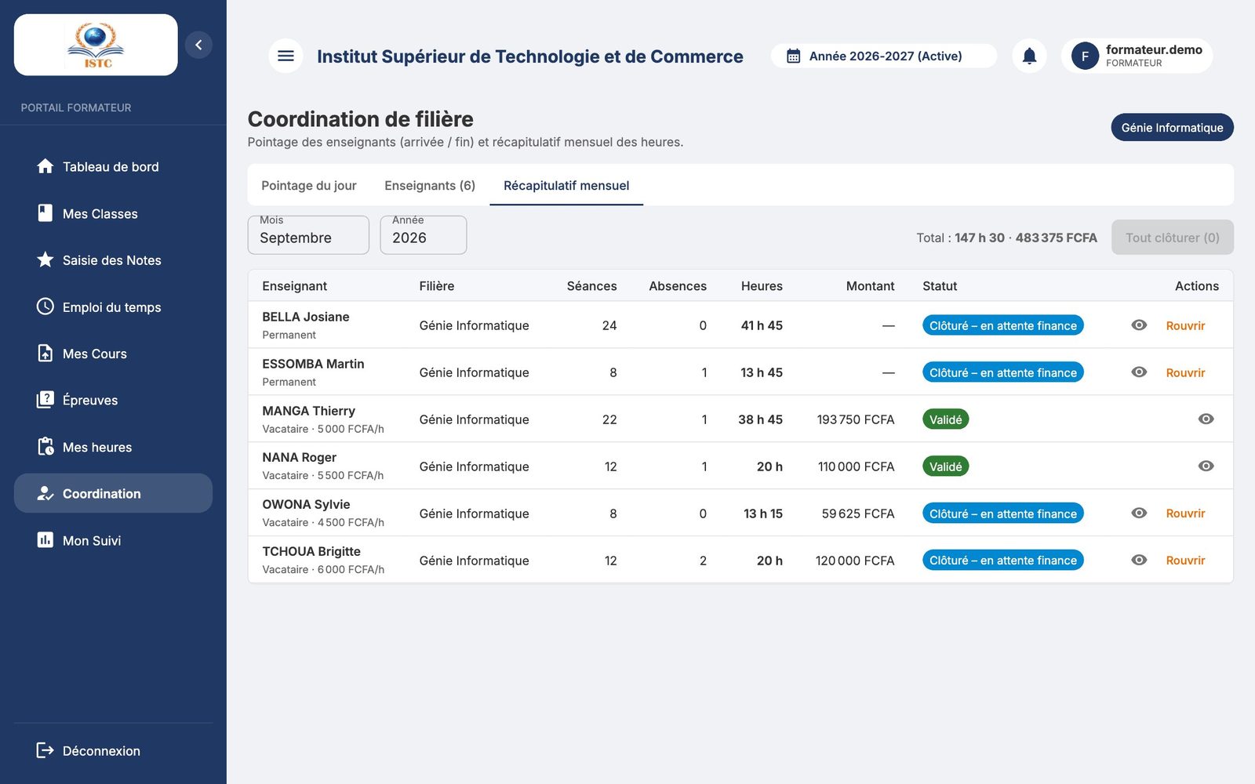Open Mes Classes in the sidebar
The height and width of the screenshot is (784, 1255).
[113, 213]
